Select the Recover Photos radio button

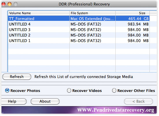click(7, 90)
